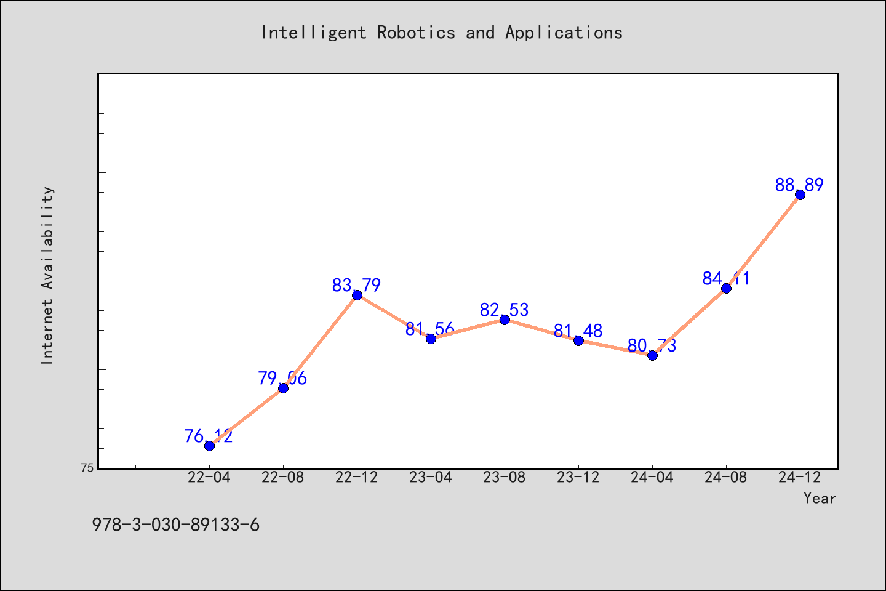This screenshot has height=591, width=886.
Task: Select the chart title 'Intelligent Robotics and Applications'
Action: [x=442, y=33]
